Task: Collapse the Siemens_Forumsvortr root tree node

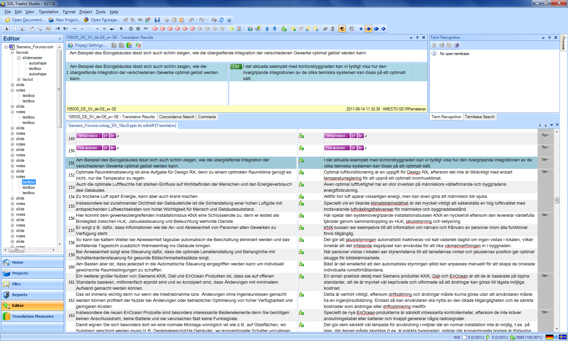Action: 6,47
